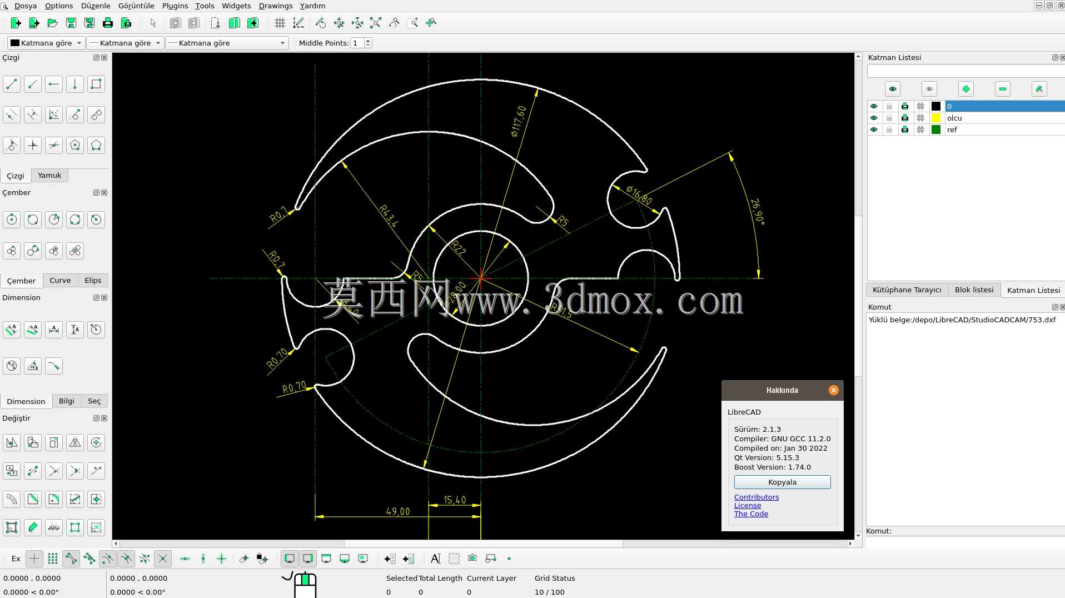This screenshot has width=1065, height=598.
Task: Toggle visibility of ref layer
Action: [x=874, y=129]
